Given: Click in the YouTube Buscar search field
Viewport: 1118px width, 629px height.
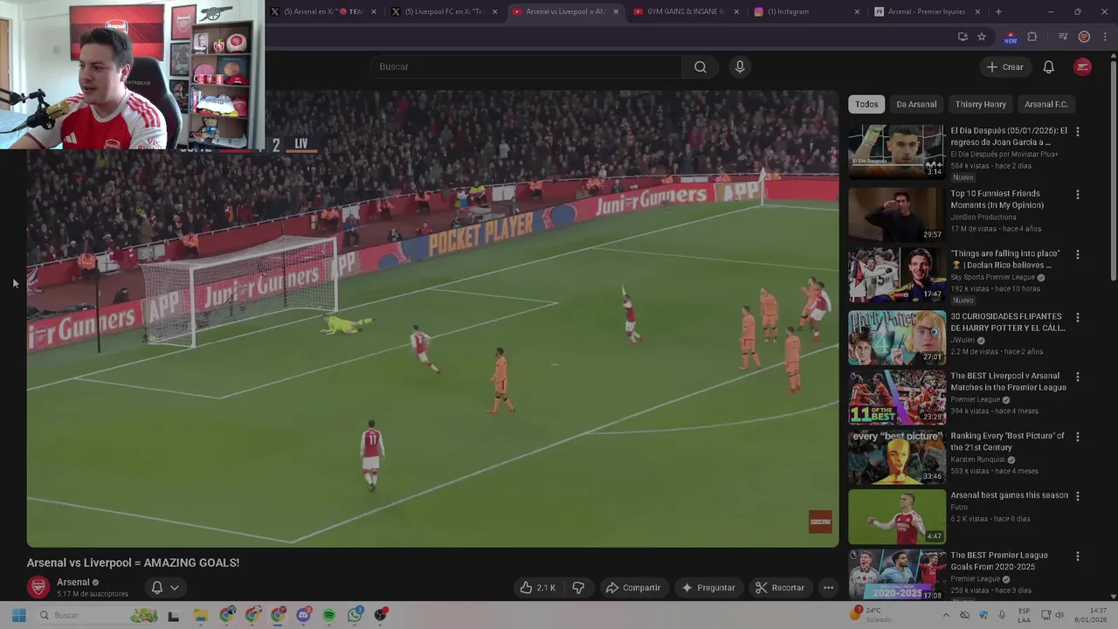Looking at the screenshot, I should pos(528,67).
